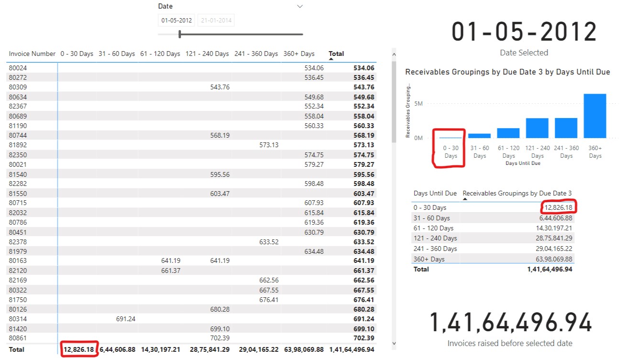Click the end date field 21-01-2014
Screen dimensions: 628x358
coord(216,21)
